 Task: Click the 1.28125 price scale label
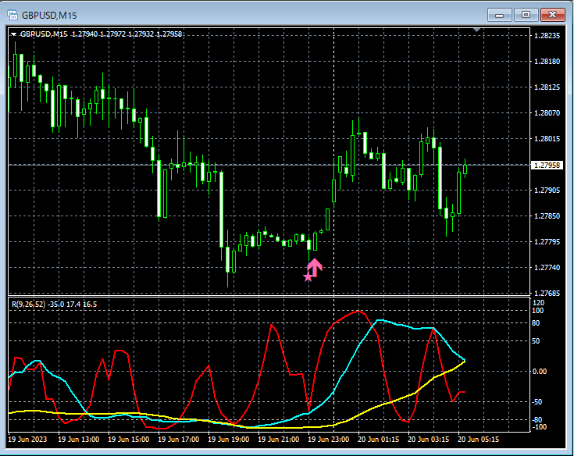click(547, 87)
